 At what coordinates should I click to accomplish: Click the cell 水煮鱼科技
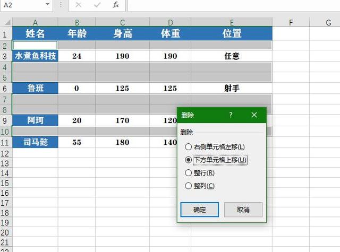(x=35, y=56)
